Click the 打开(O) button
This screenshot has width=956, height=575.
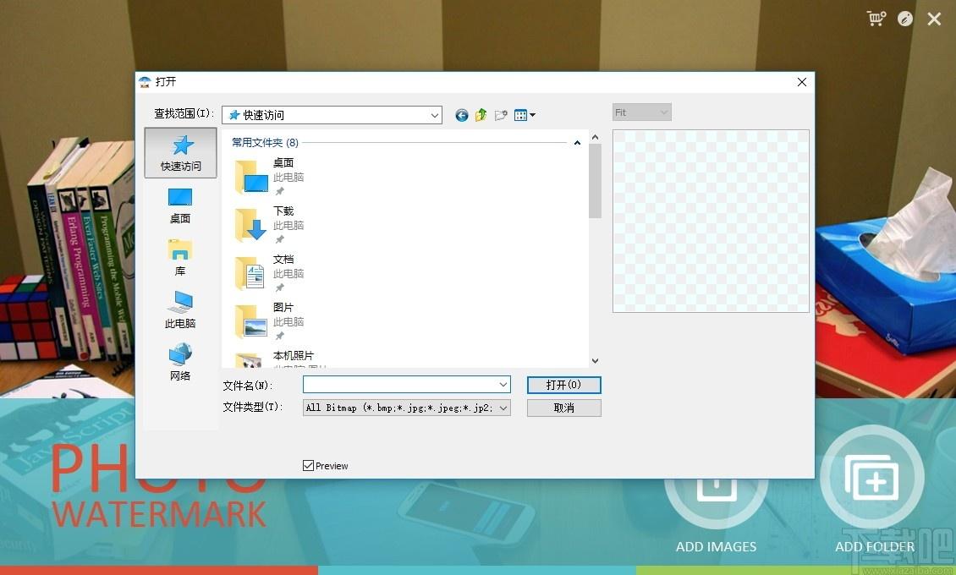[564, 385]
